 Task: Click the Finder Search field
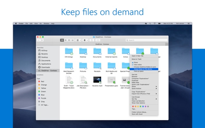click(x=147, y=40)
